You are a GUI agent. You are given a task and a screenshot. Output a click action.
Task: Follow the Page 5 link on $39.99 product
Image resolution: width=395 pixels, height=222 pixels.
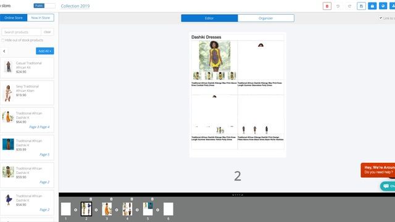coord(44,155)
